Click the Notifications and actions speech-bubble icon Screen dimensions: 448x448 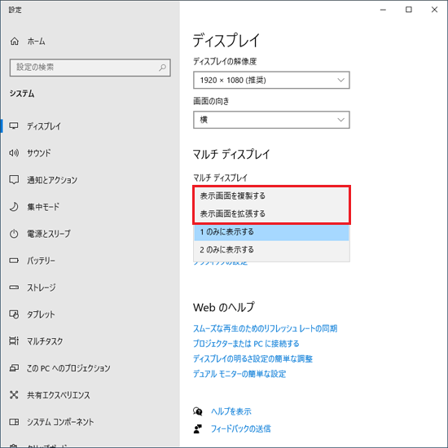pos(14,180)
